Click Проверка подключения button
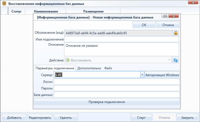200x122 pixels. pyautogui.click(x=107, y=102)
